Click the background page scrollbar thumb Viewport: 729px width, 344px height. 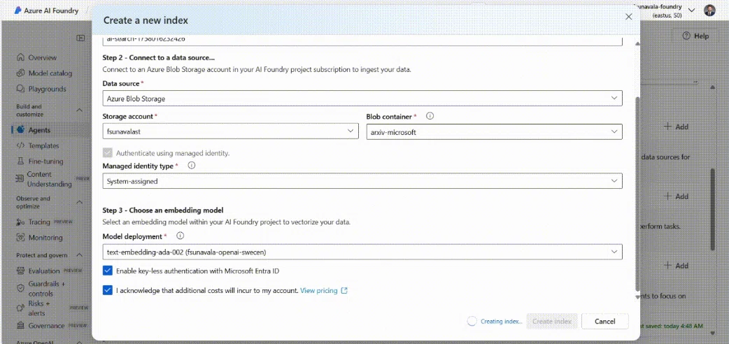[x=712, y=209]
